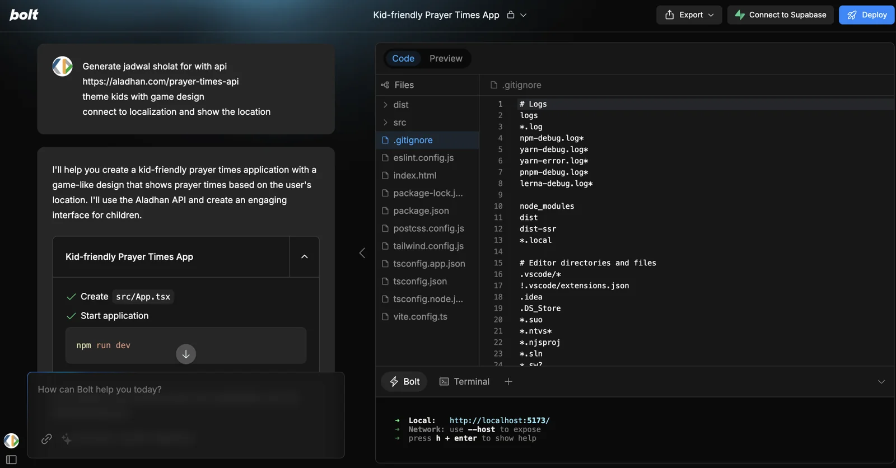The width and height of the screenshot is (896, 468).
Task: Click the enhance prompt sparkle icon
Action: [x=67, y=439]
